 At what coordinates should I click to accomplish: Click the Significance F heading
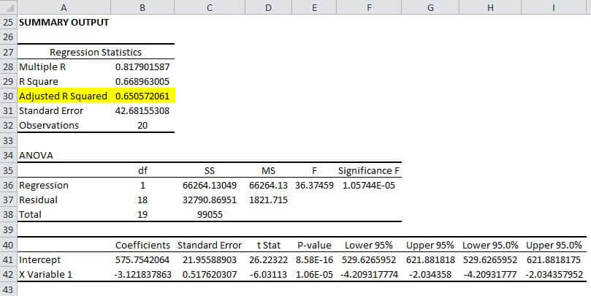click(x=369, y=171)
